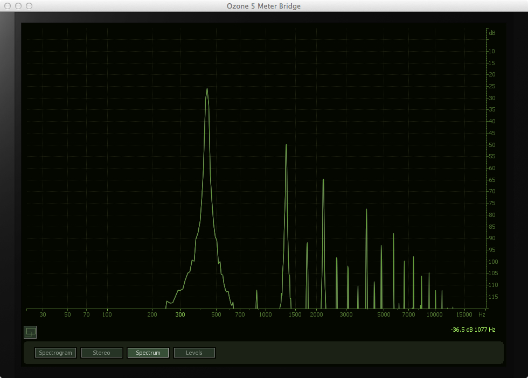Click the 3000 Hz frequency axis label
Viewport: 528px width, 378px height.
(x=346, y=314)
